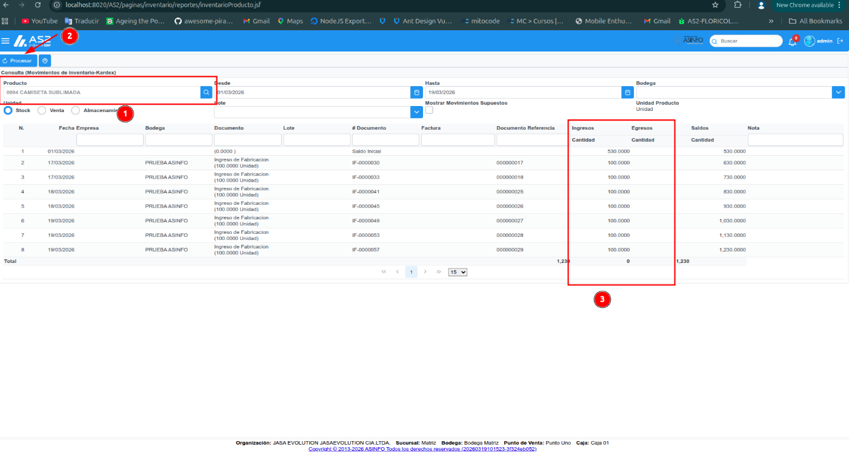Screen dimensions: 849x452
Task: Enable Mostrar Movimientos Supuestos checkbox
Action: (x=429, y=110)
